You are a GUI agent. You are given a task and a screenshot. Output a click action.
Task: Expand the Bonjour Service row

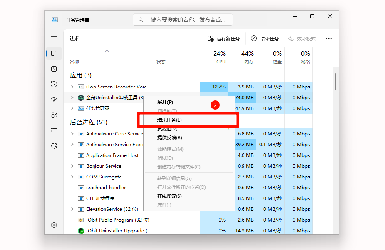(72, 166)
